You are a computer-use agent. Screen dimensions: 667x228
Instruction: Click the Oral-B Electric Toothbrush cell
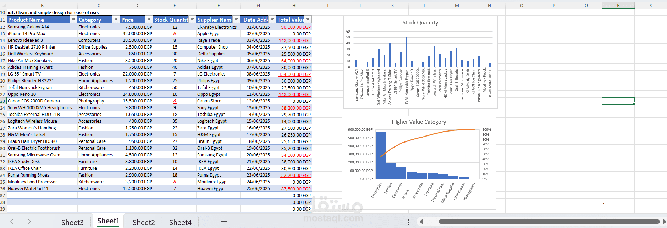(x=42, y=148)
